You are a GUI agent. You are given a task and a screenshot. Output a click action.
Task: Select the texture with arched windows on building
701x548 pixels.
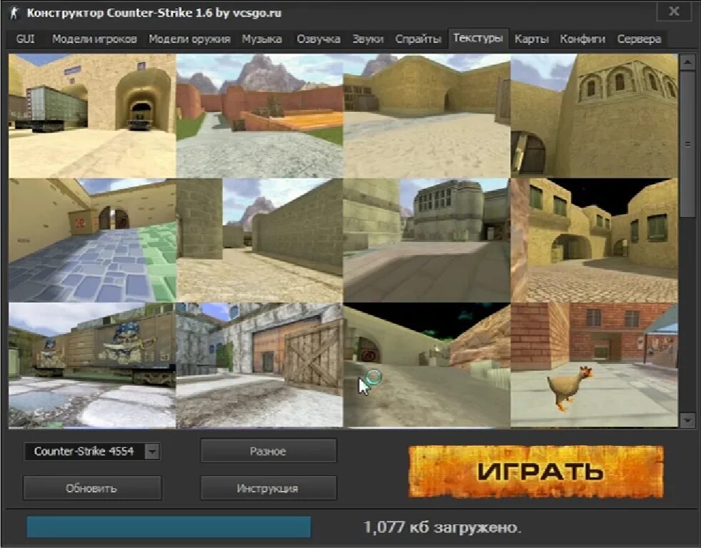coord(594,116)
